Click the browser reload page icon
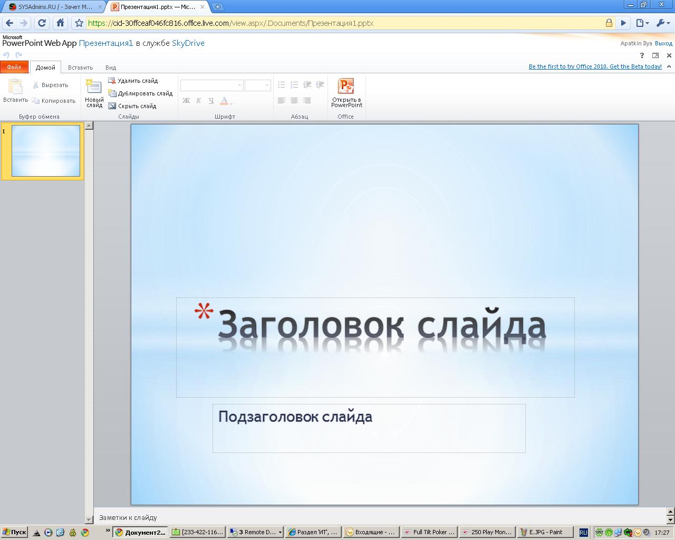The width and height of the screenshot is (675, 540). pos(42,23)
